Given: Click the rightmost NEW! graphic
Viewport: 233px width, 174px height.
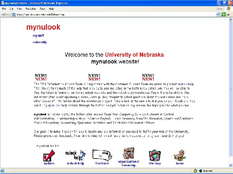Looking at the screenshot, I should click(148, 77).
